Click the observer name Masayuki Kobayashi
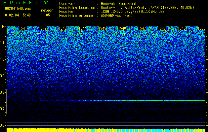Image resolution: width=208 pixels, height=132 pixels. click(x=119, y=4)
